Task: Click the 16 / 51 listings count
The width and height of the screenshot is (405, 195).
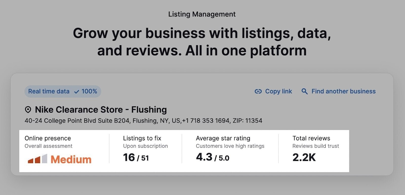Action: (x=136, y=158)
